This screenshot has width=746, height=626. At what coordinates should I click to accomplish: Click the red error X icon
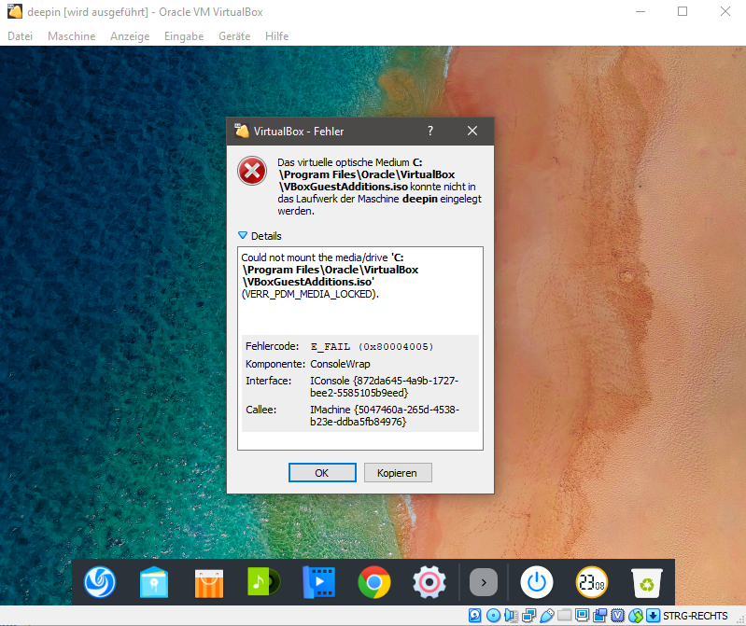coord(252,171)
